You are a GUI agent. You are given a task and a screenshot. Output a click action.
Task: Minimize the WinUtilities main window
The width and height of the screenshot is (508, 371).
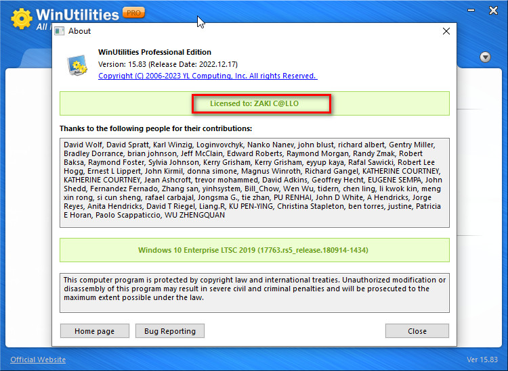point(471,10)
